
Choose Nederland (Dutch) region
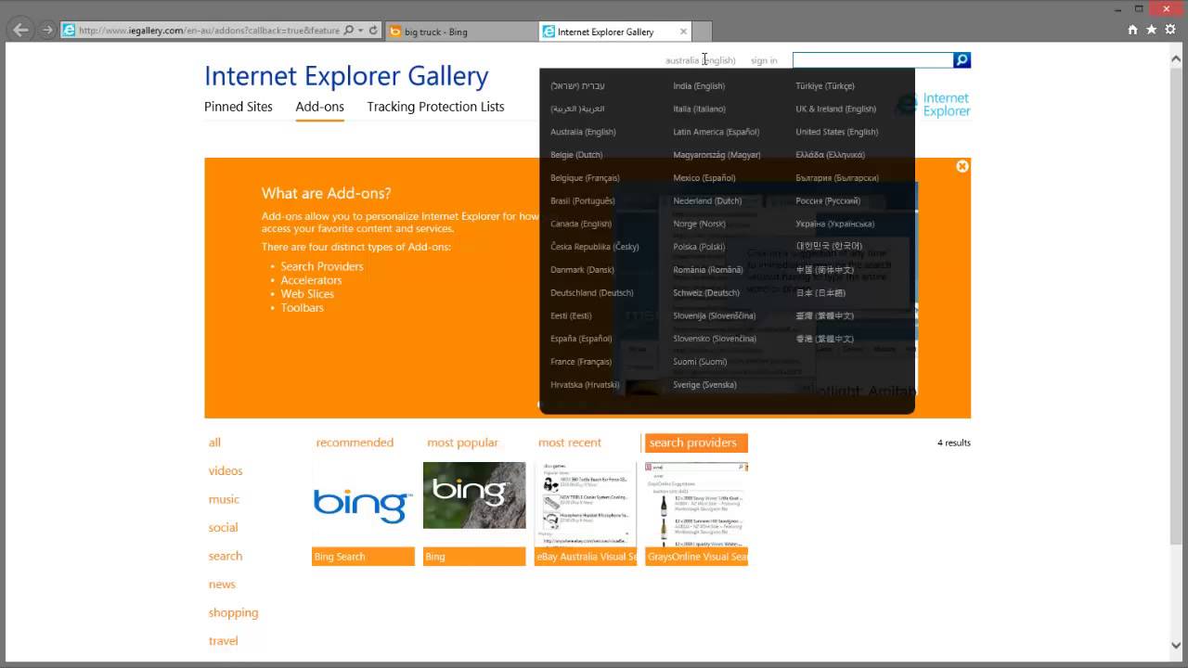[707, 201]
